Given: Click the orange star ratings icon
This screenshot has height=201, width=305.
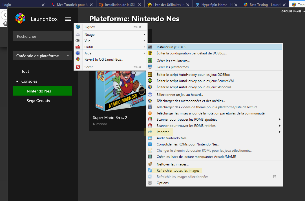Looking at the screenshot, I should click(150, 113).
